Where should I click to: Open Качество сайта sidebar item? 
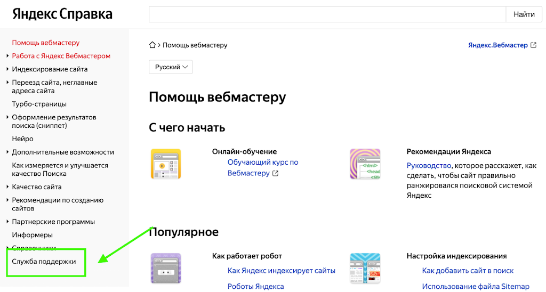click(x=37, y=187)
